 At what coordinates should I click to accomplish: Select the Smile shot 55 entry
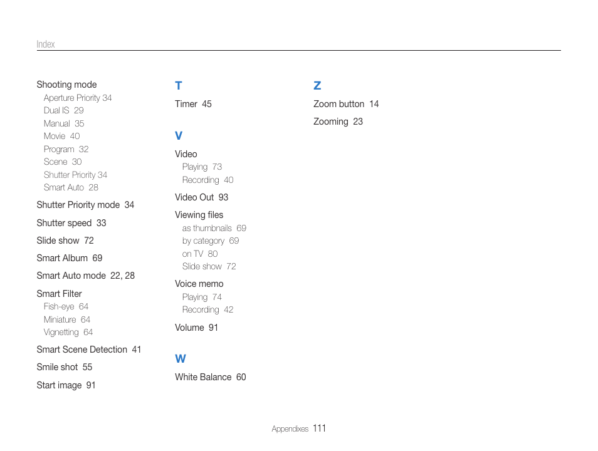(64, 367)
